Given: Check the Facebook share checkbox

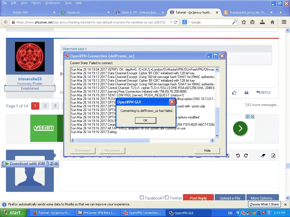Looking at the screenshot, I should [x=142, y=198].
